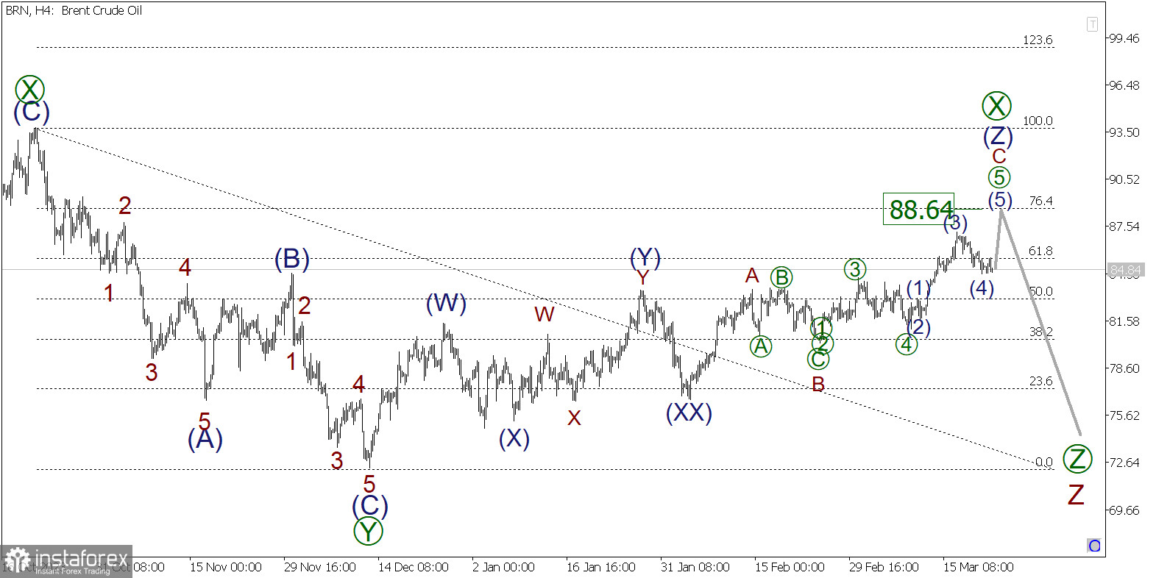Select the green 88.64 price label box
Screen dimensions: 1156x578
919,209
